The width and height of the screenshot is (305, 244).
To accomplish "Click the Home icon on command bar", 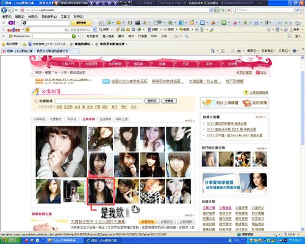I will (213, 51).
